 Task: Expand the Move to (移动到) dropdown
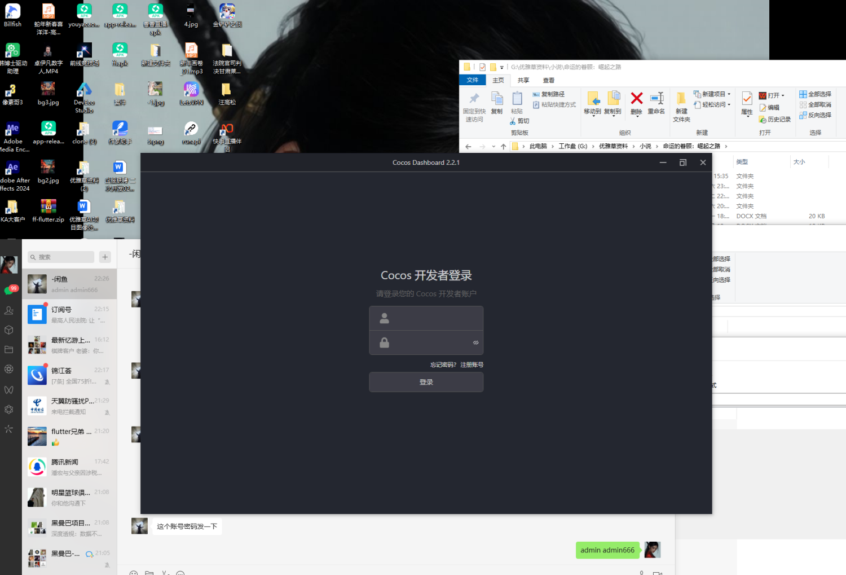(x=592, y=116)
